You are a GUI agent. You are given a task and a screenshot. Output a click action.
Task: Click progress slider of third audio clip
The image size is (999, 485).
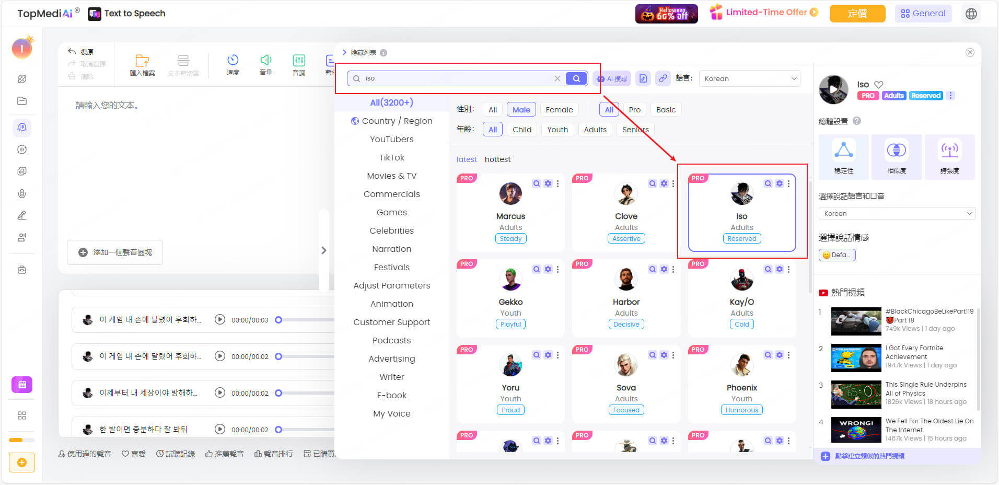click(x=278, y=393)
